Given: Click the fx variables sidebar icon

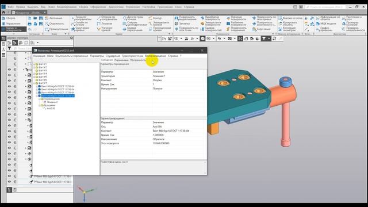Looking at the screenshot, I should tap(3, 49).
